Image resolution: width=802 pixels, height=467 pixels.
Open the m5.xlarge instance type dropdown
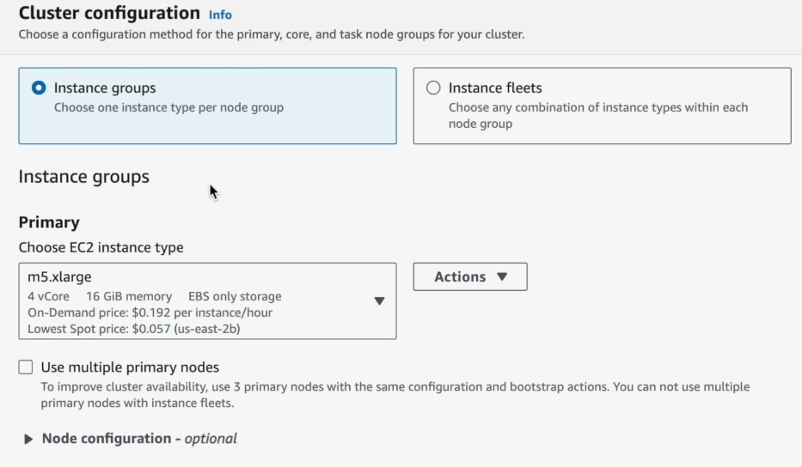(x=207, y=301)
